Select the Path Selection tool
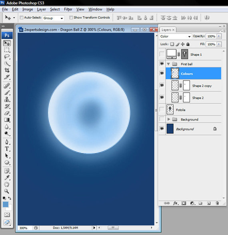Screen dimensions: 228x235 pyautogui.click(x=7, y=156)
